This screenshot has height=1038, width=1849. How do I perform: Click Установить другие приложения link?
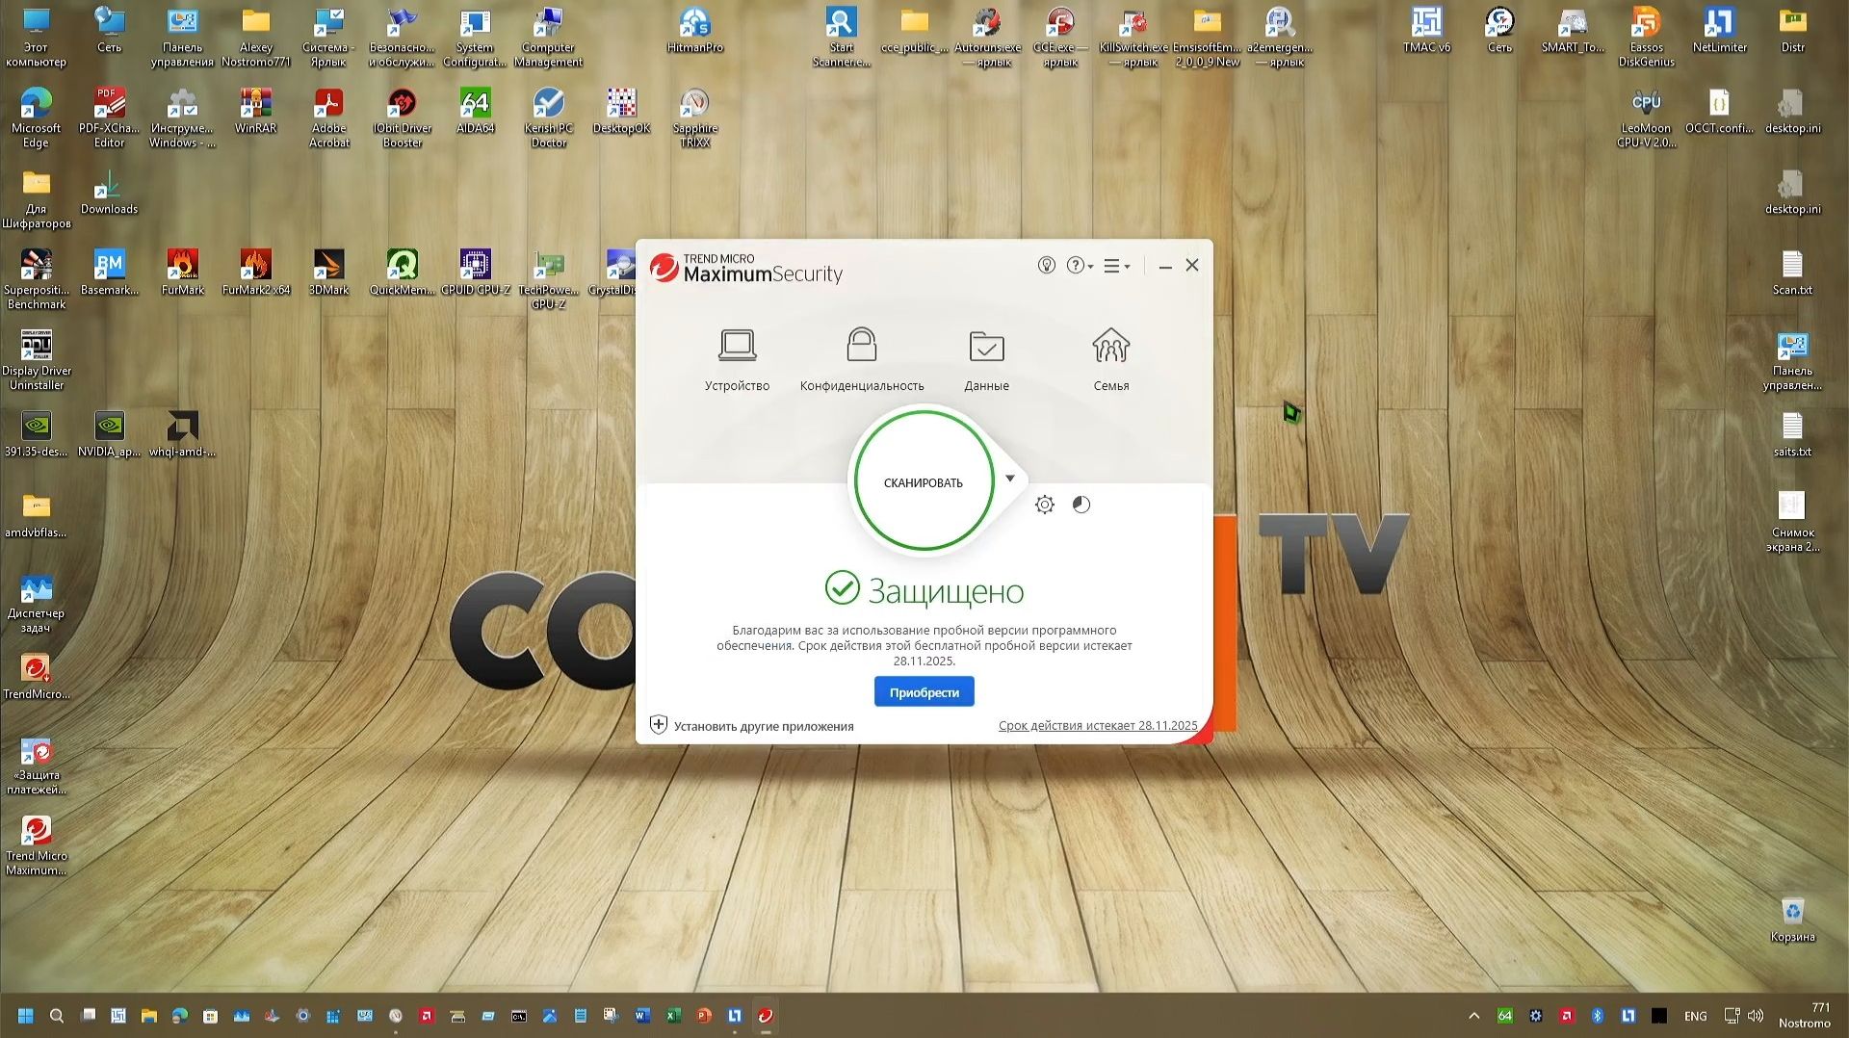[752, 726]
